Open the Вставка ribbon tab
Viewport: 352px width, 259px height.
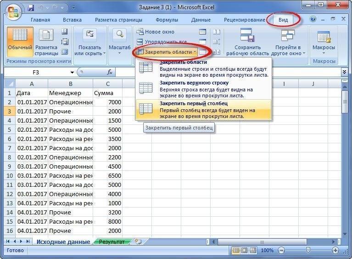tap(72, 20)
